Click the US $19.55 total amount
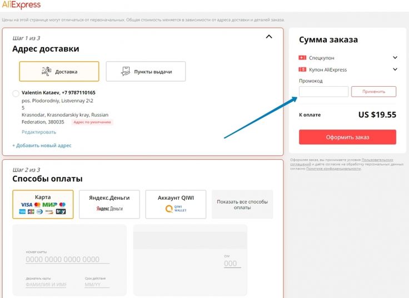 [x=377, y=115]
